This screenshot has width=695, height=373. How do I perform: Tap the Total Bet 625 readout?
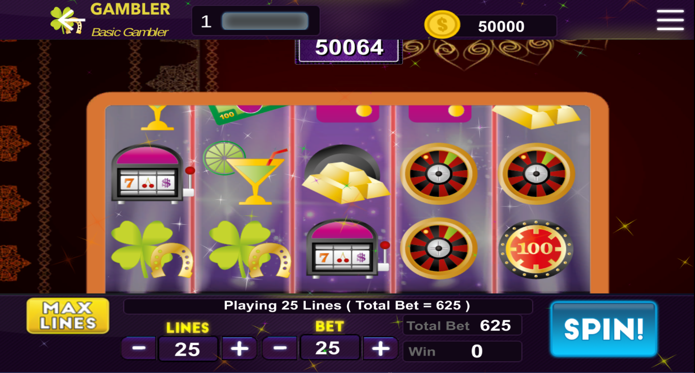[x=462, y=325]
